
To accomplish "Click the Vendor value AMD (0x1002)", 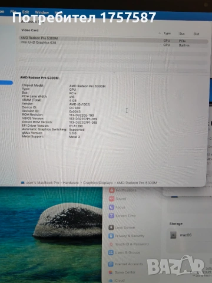I will [x=79, y=104].
